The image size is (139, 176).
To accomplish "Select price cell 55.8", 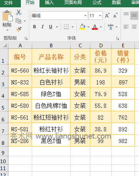I will (x=101, y=105).
